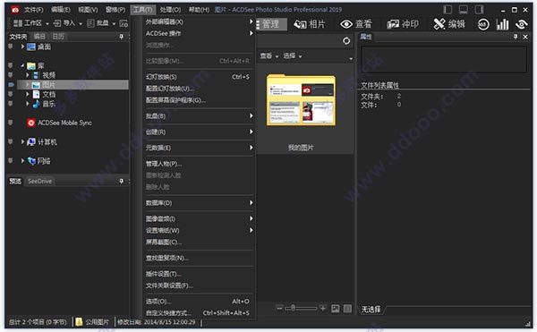Click the 公用图片 folder icon in status bar
Screen dimensions: 537x332
pyautogui.click(x=79, y=322)
